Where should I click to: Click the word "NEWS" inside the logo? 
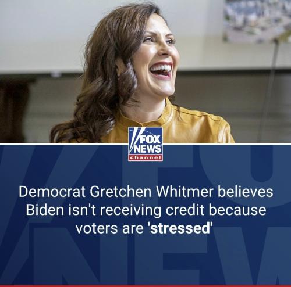[x=148, y=149]
